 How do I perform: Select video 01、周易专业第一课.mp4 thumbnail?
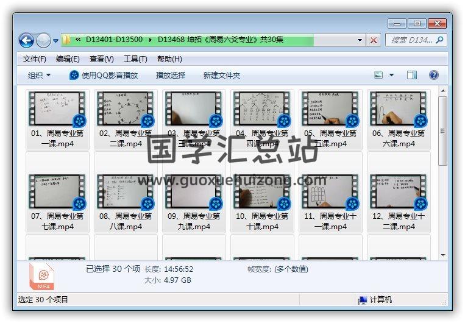57,109
